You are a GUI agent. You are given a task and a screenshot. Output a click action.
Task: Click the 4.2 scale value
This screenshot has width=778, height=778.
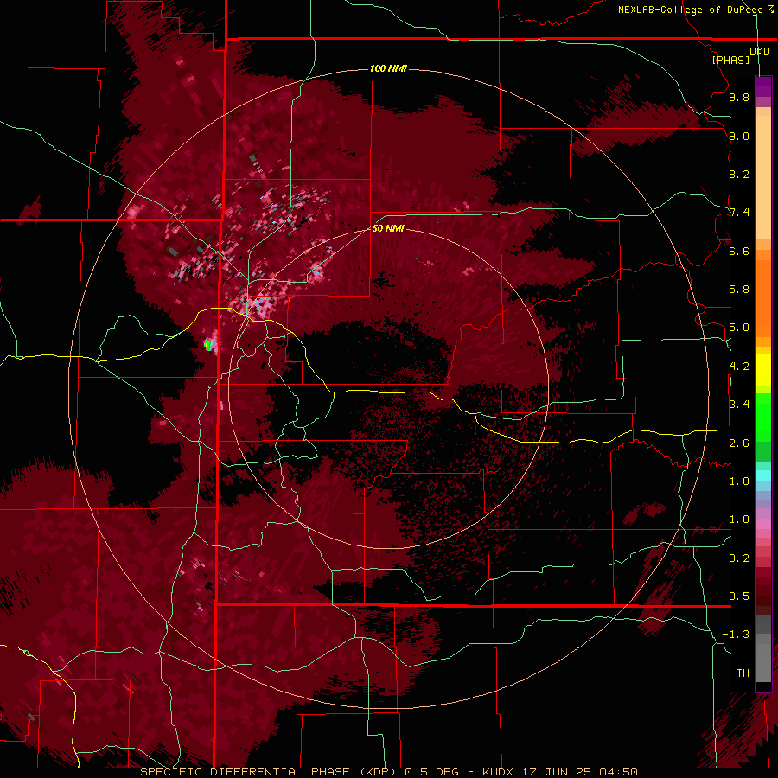pyautogui.click(x=739, y=367)
